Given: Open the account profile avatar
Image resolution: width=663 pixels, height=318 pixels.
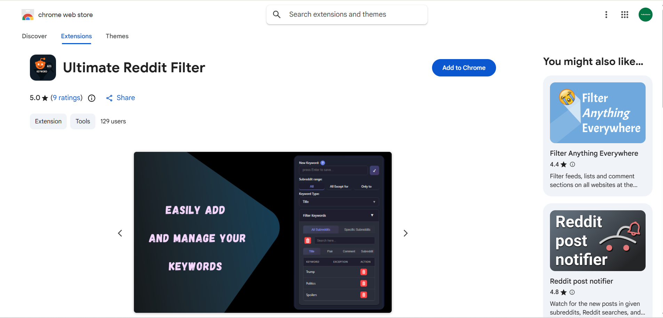Looking at the screenshot, I should point(646,15).
